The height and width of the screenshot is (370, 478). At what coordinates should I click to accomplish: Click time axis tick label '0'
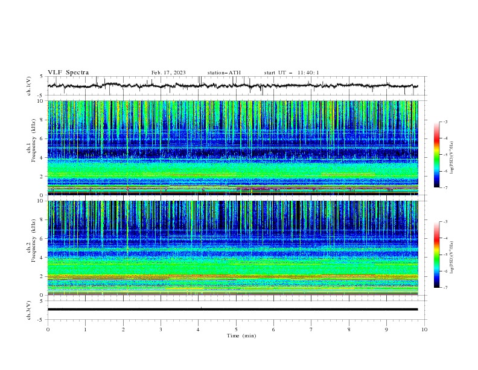48,329
